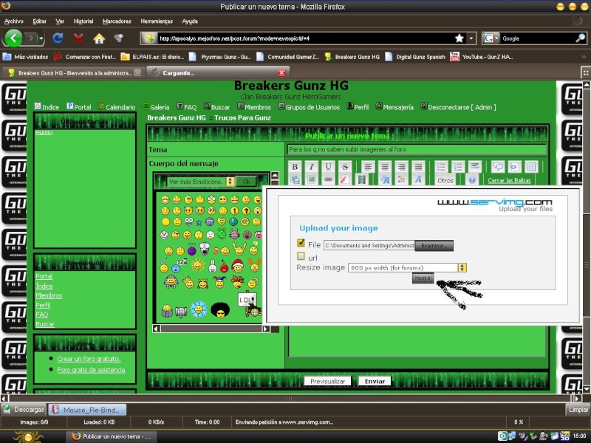Click the Ok button beside emoticons dropdown
This screenshot has width=591, height=443.
tap(246, 182)
